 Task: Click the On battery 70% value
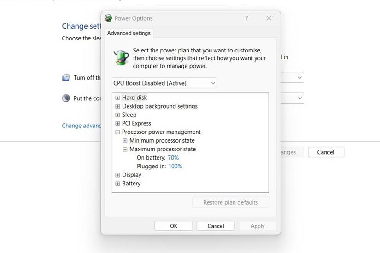tap(173, 158)
